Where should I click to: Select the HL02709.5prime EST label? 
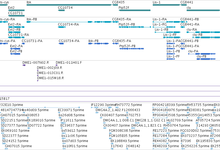tap(179, 120)
